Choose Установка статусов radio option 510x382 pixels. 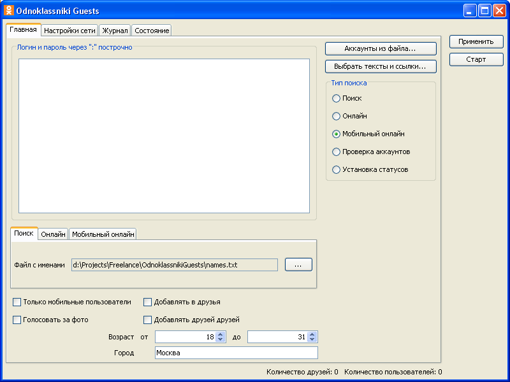click(x=336, y=170)
